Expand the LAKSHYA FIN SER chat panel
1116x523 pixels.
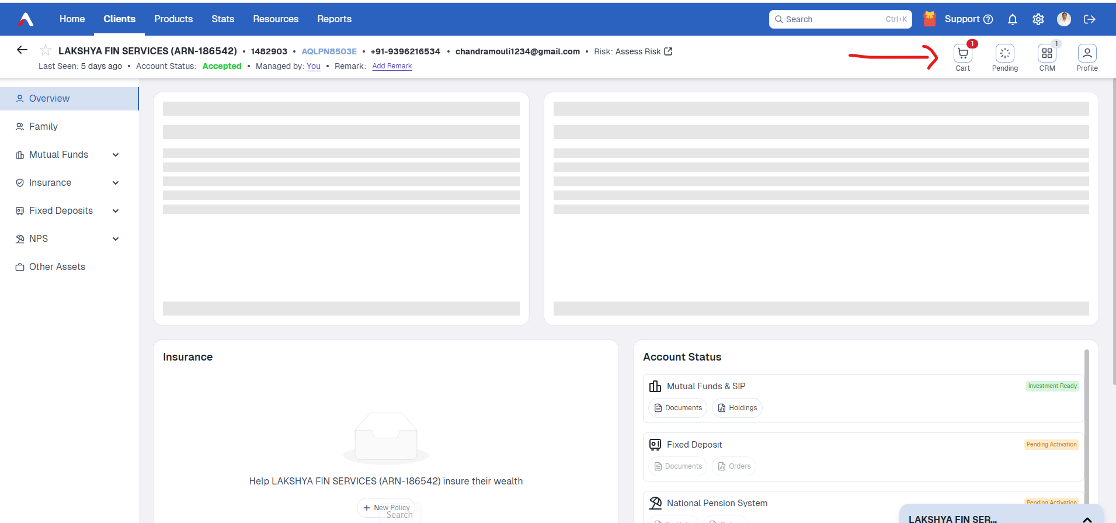(x=1087, y=519)
